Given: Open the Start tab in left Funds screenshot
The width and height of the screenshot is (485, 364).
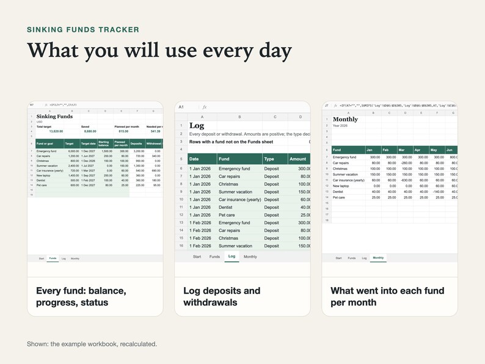Looking at the screenshot, I should click(42, 258).
